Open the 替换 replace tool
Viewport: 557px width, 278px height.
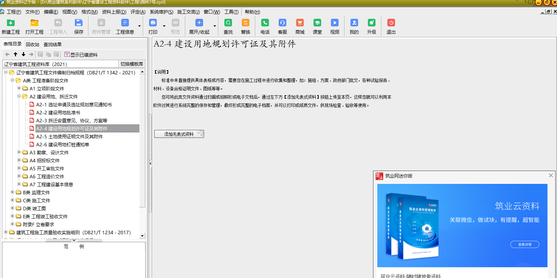pos(246,27)
